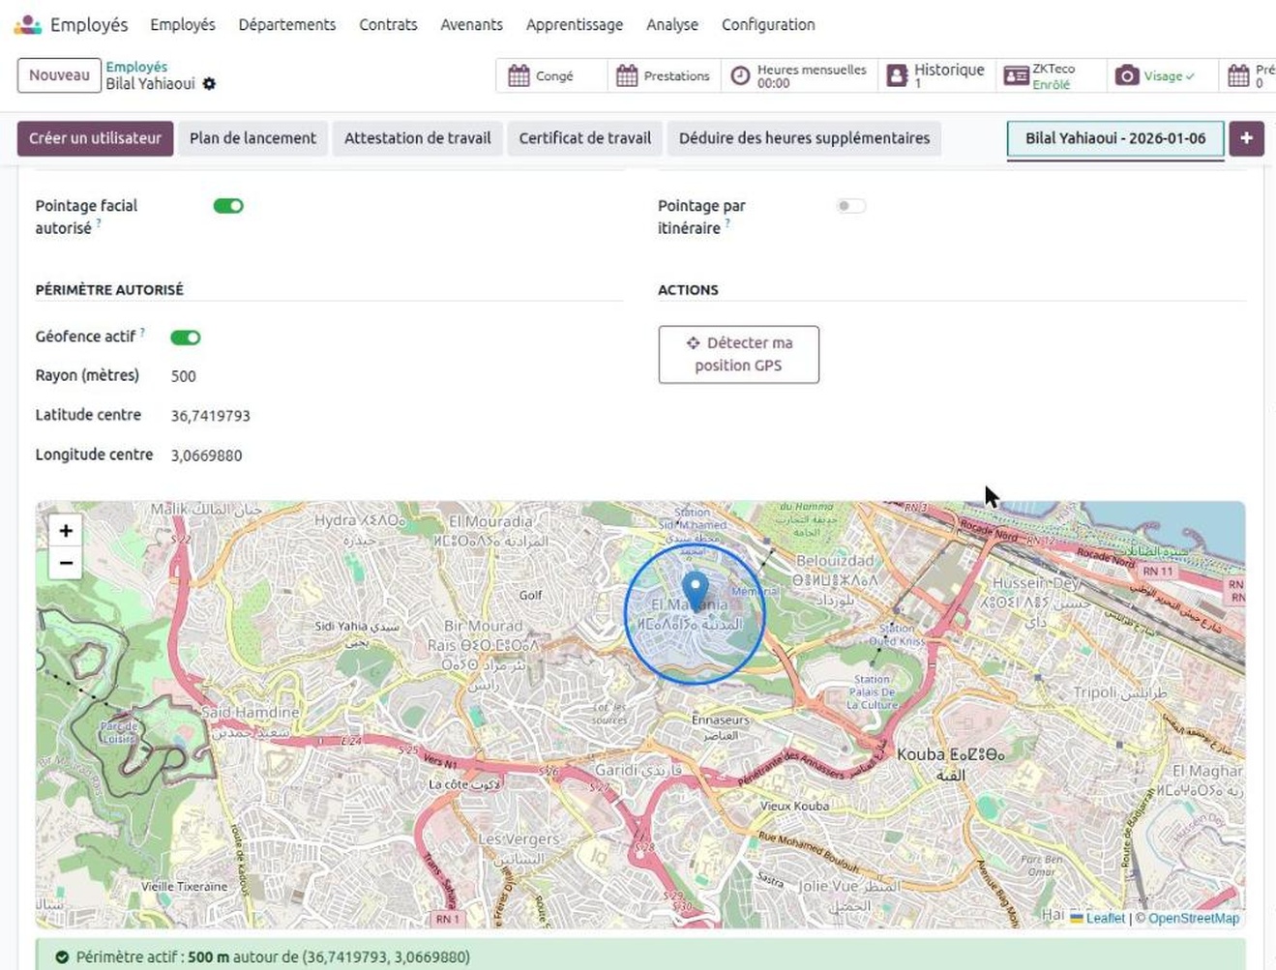Select the Bilal Yahiaoui - 2026-01-06 tab
Viewport: 1276px width, 970px height.
pos(1115,138)
